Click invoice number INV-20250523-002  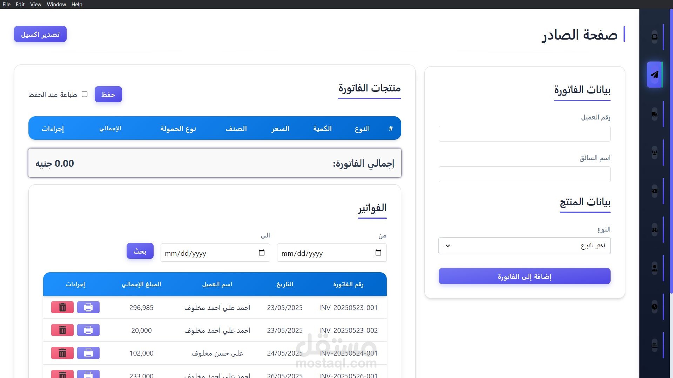[x=348, y=330]
